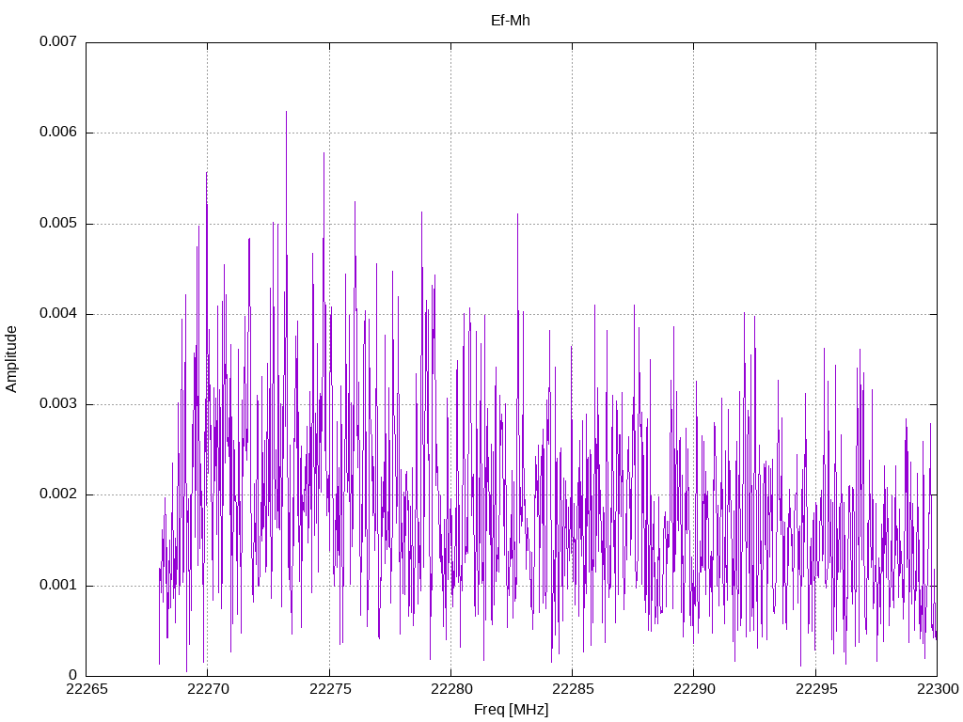
Task: Click the 0.005 amplitude tick label
Action: pyautogui.click(x=57, y=224)
